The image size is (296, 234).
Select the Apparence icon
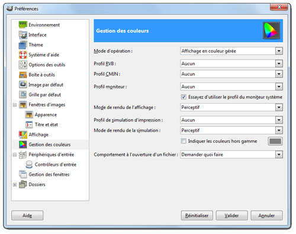pos(29,114)
